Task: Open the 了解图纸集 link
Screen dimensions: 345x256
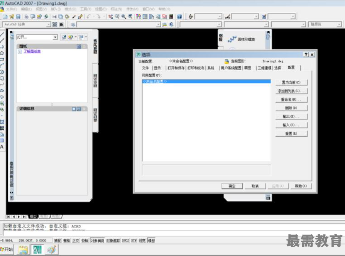Action: [x=32, y=51]
